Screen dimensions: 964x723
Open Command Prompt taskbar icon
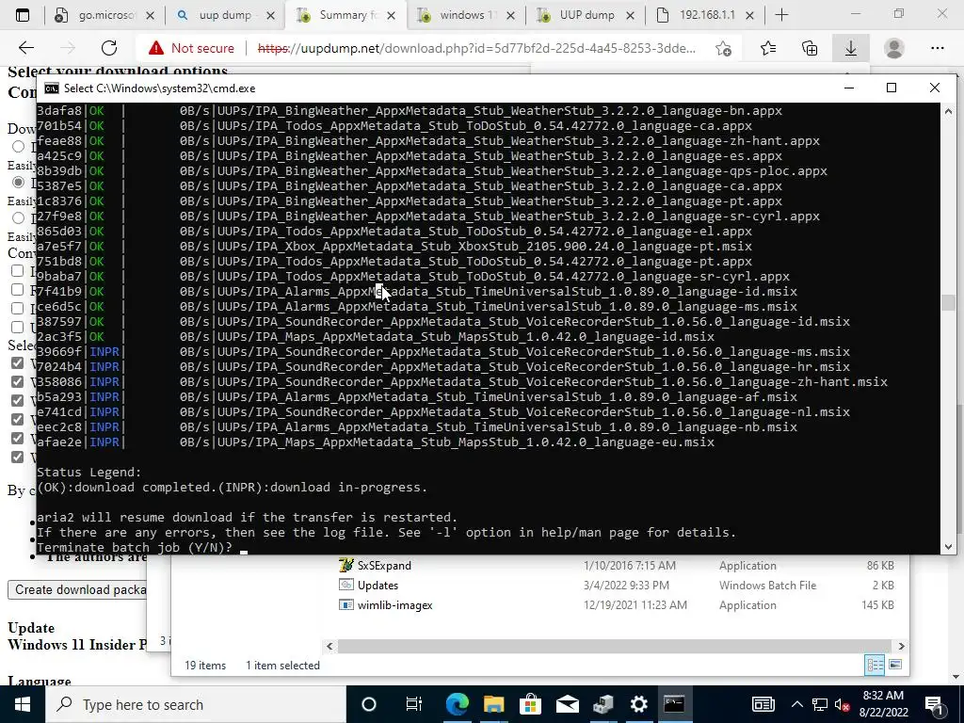(674, 704)
